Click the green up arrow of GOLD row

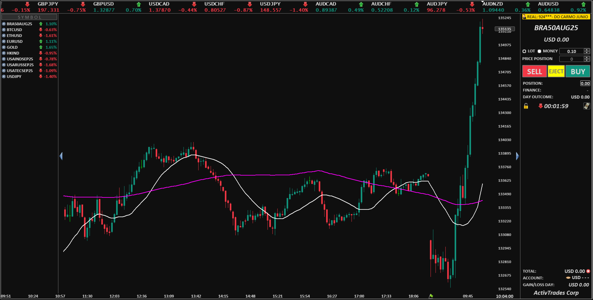[x=41, y=47]
